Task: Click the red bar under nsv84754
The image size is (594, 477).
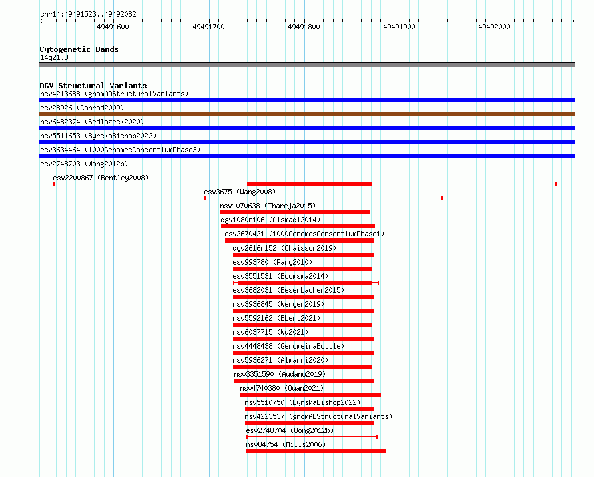Action: click(x=316, y=451)
